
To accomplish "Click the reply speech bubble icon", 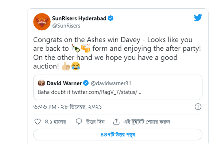I will click(79, 121).
